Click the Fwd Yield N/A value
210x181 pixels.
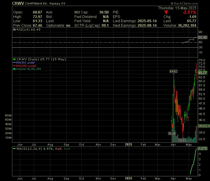[106, 21]
